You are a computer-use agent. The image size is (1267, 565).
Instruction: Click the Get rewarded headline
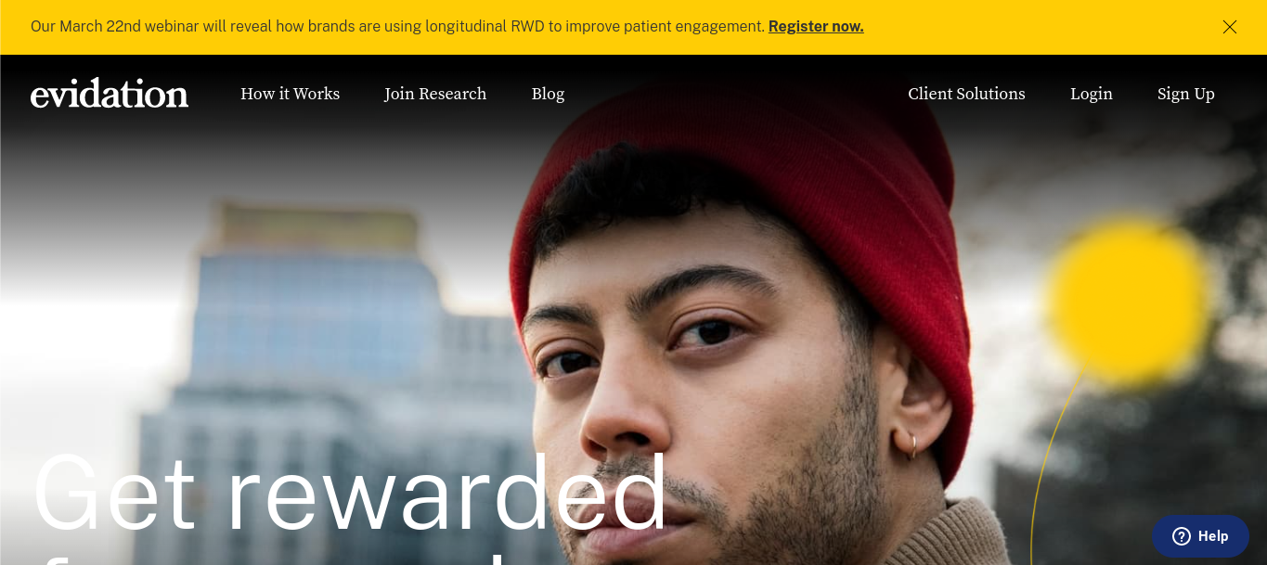350,494
